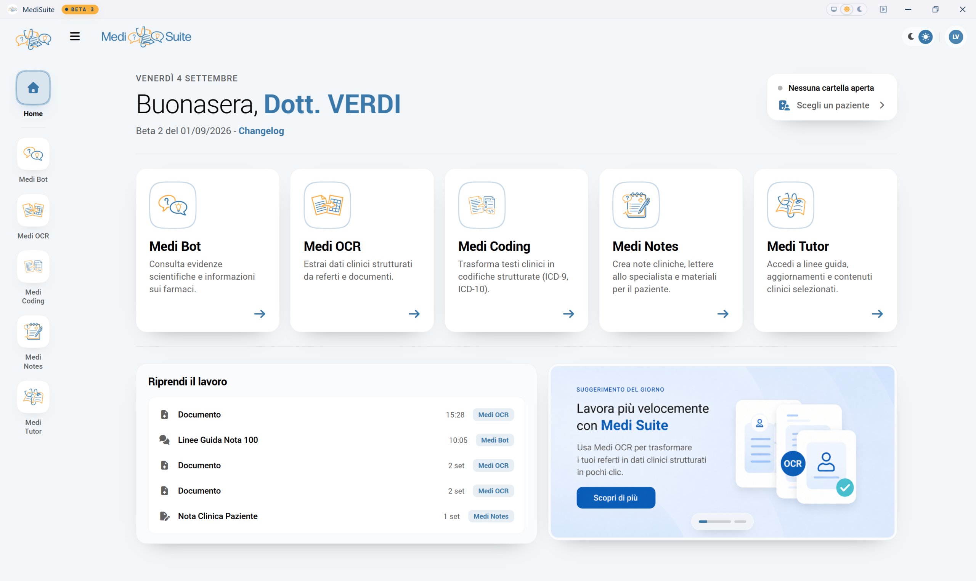The image size is (976, 581).
Task: Click the Scopri di più button
Action: (616, 498)
